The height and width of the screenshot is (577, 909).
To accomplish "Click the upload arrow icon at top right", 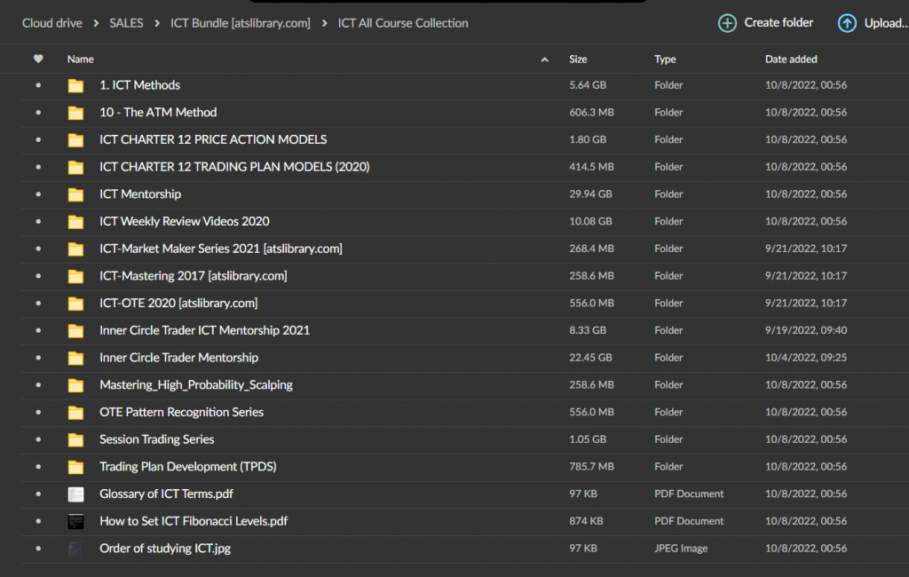I will [x=847, y=22].
